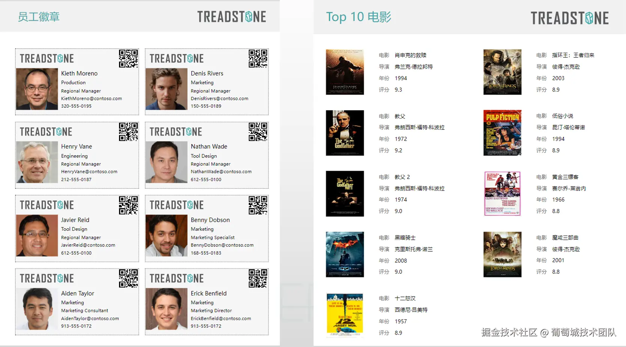Click the year value 1972

pyautogui.click(x=401, y=139)
